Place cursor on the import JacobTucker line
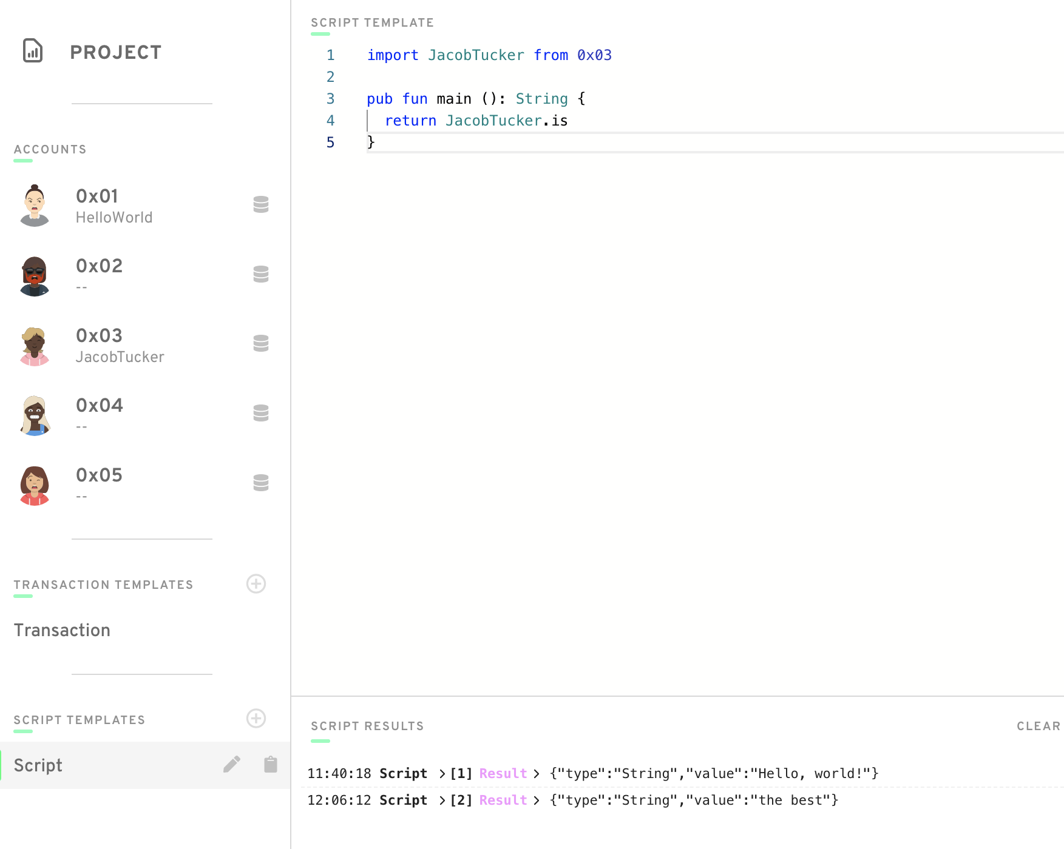Image resolution: width=1064 pixels, height=849 pixels. click(489, 55)
